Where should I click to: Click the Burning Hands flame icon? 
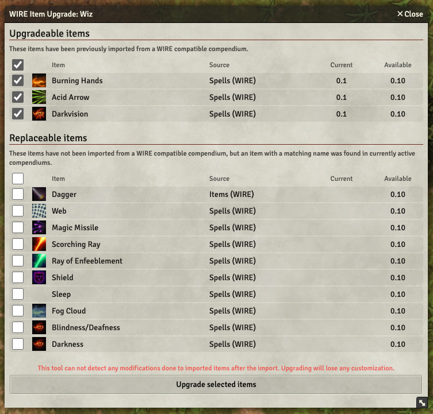pyautogui.click(x=39, y=80)
